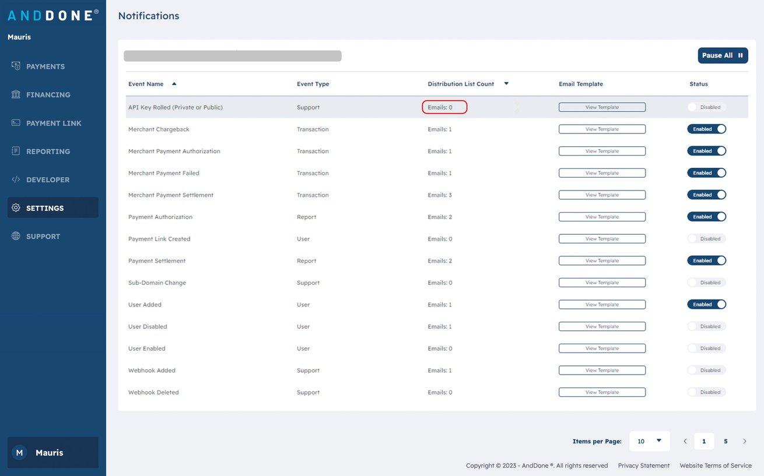764x476 pixels.
Task: Open the Developer section via its code icon
Action: pyautogui.click(x=15, y=179)
